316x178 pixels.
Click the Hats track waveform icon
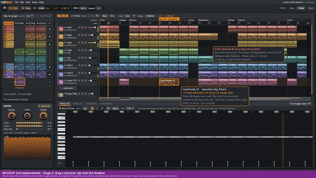point(61,44)
